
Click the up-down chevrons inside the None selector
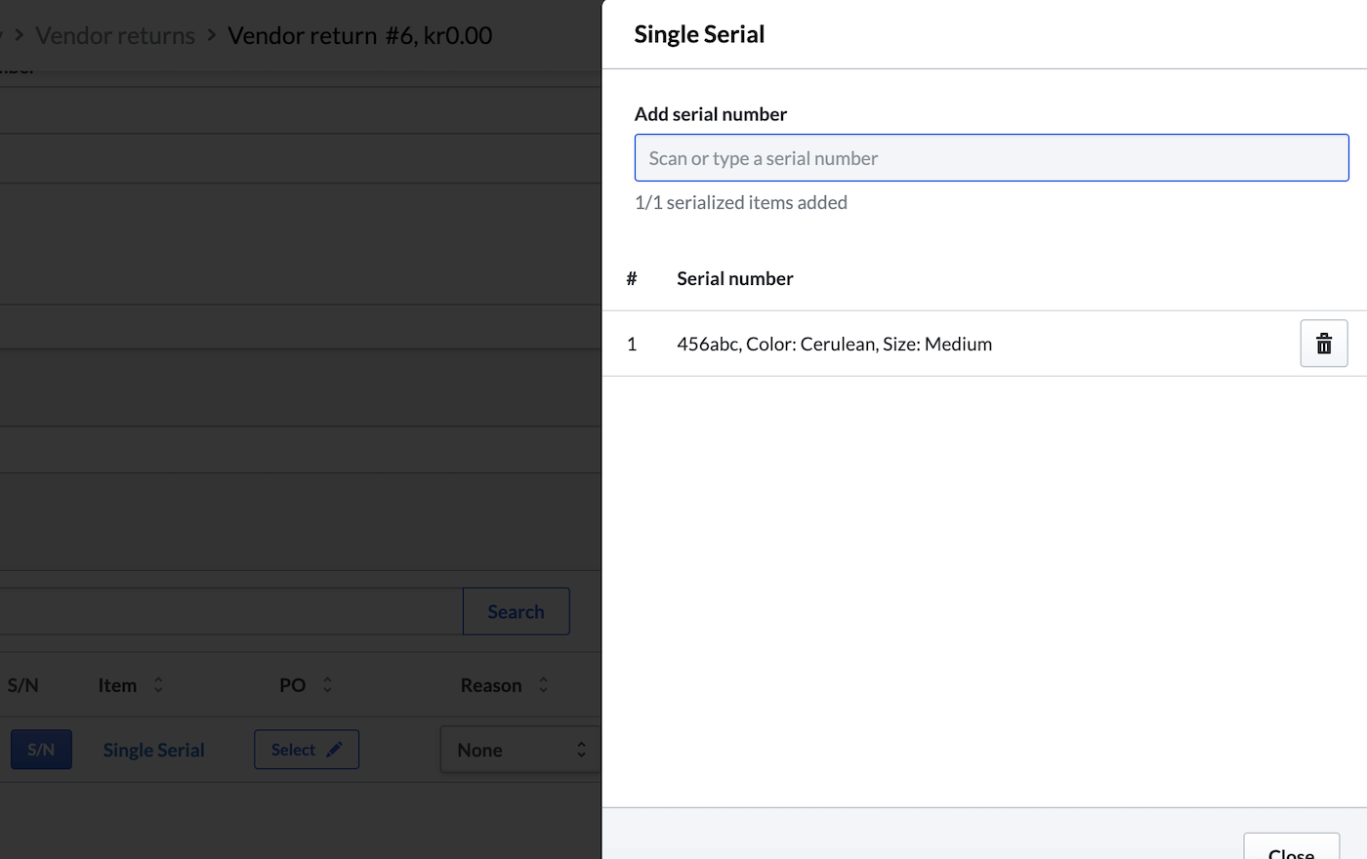click(x=582, y=750)
